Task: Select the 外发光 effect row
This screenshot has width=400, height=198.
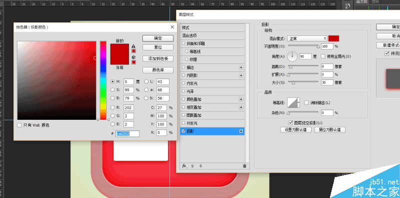Action: click(212, 123)
